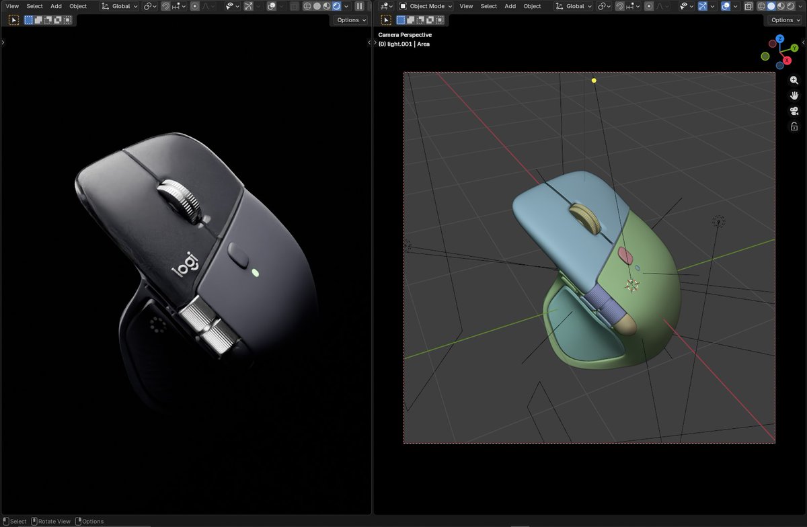Toggle X-ray in the left viewport
This screenshot has height=527, width=807.
click(295, 6)
